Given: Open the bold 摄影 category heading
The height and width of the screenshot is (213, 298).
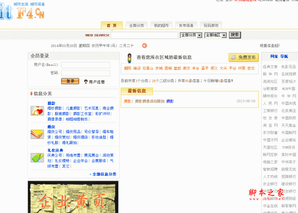Looking at the screenshot, I should coord(51,103).
